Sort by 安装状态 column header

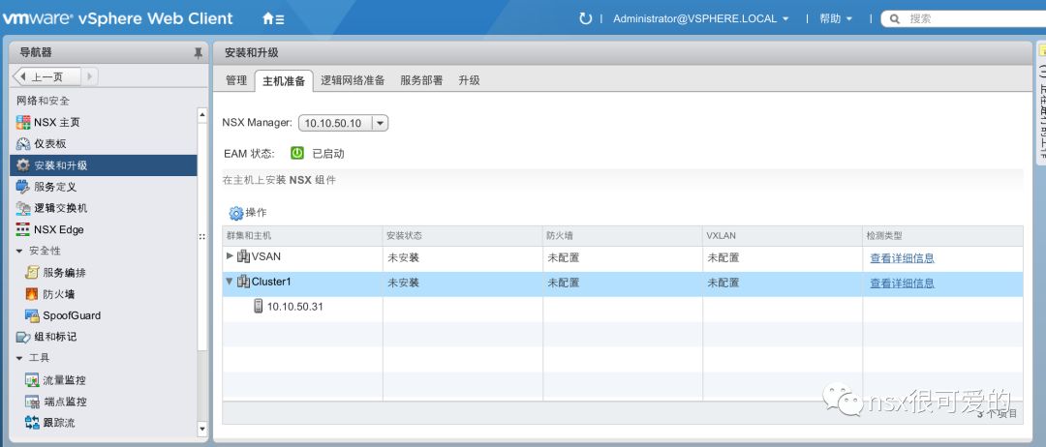point(462,236)
